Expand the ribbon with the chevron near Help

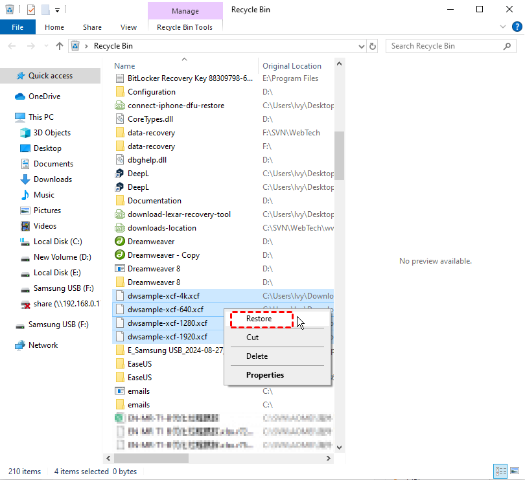pos(502,27)
